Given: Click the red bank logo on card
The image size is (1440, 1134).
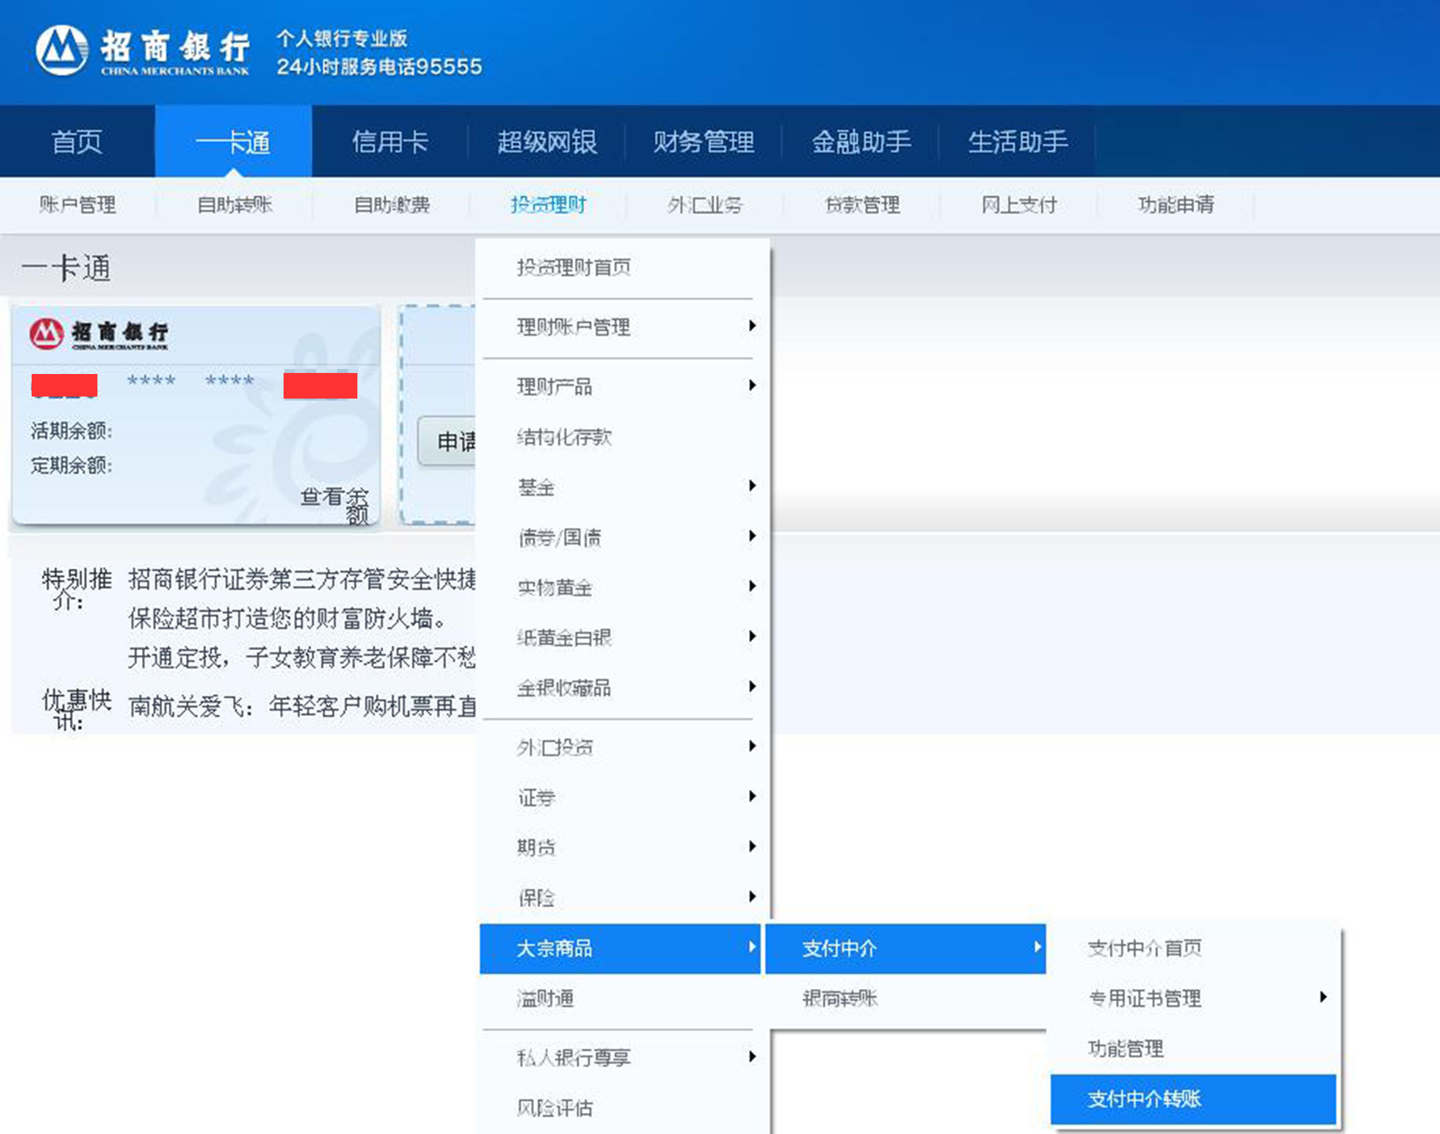Looking at the screenshot, I should (x=47, y=333).
